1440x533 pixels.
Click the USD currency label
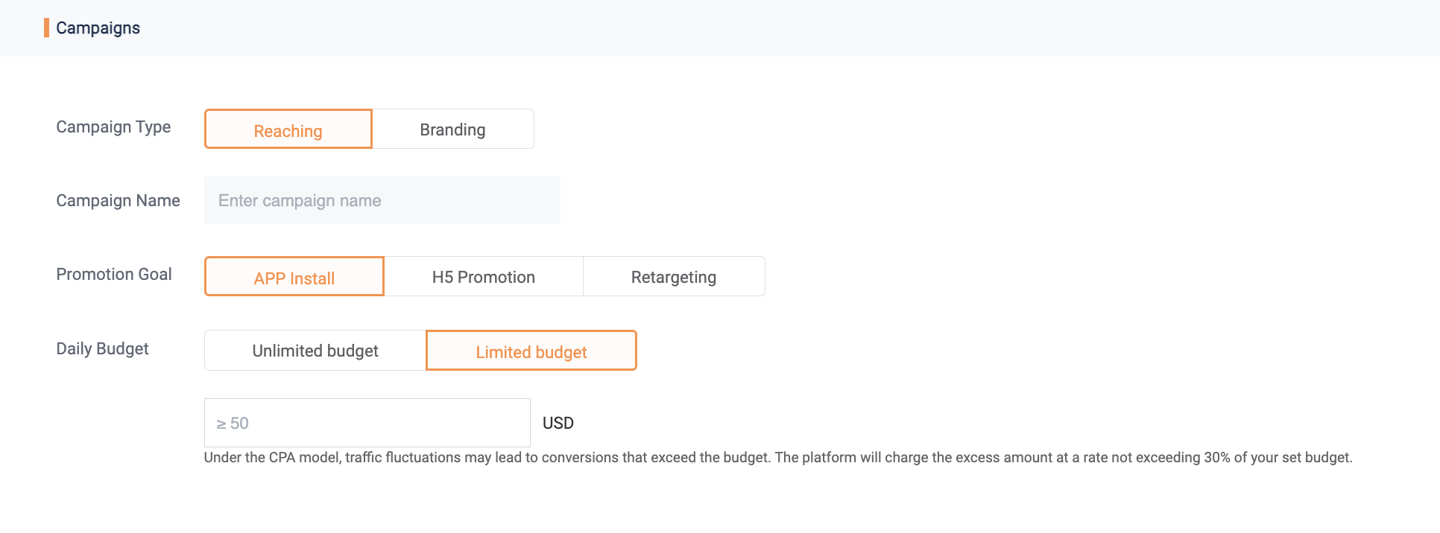tap(558, 424)
